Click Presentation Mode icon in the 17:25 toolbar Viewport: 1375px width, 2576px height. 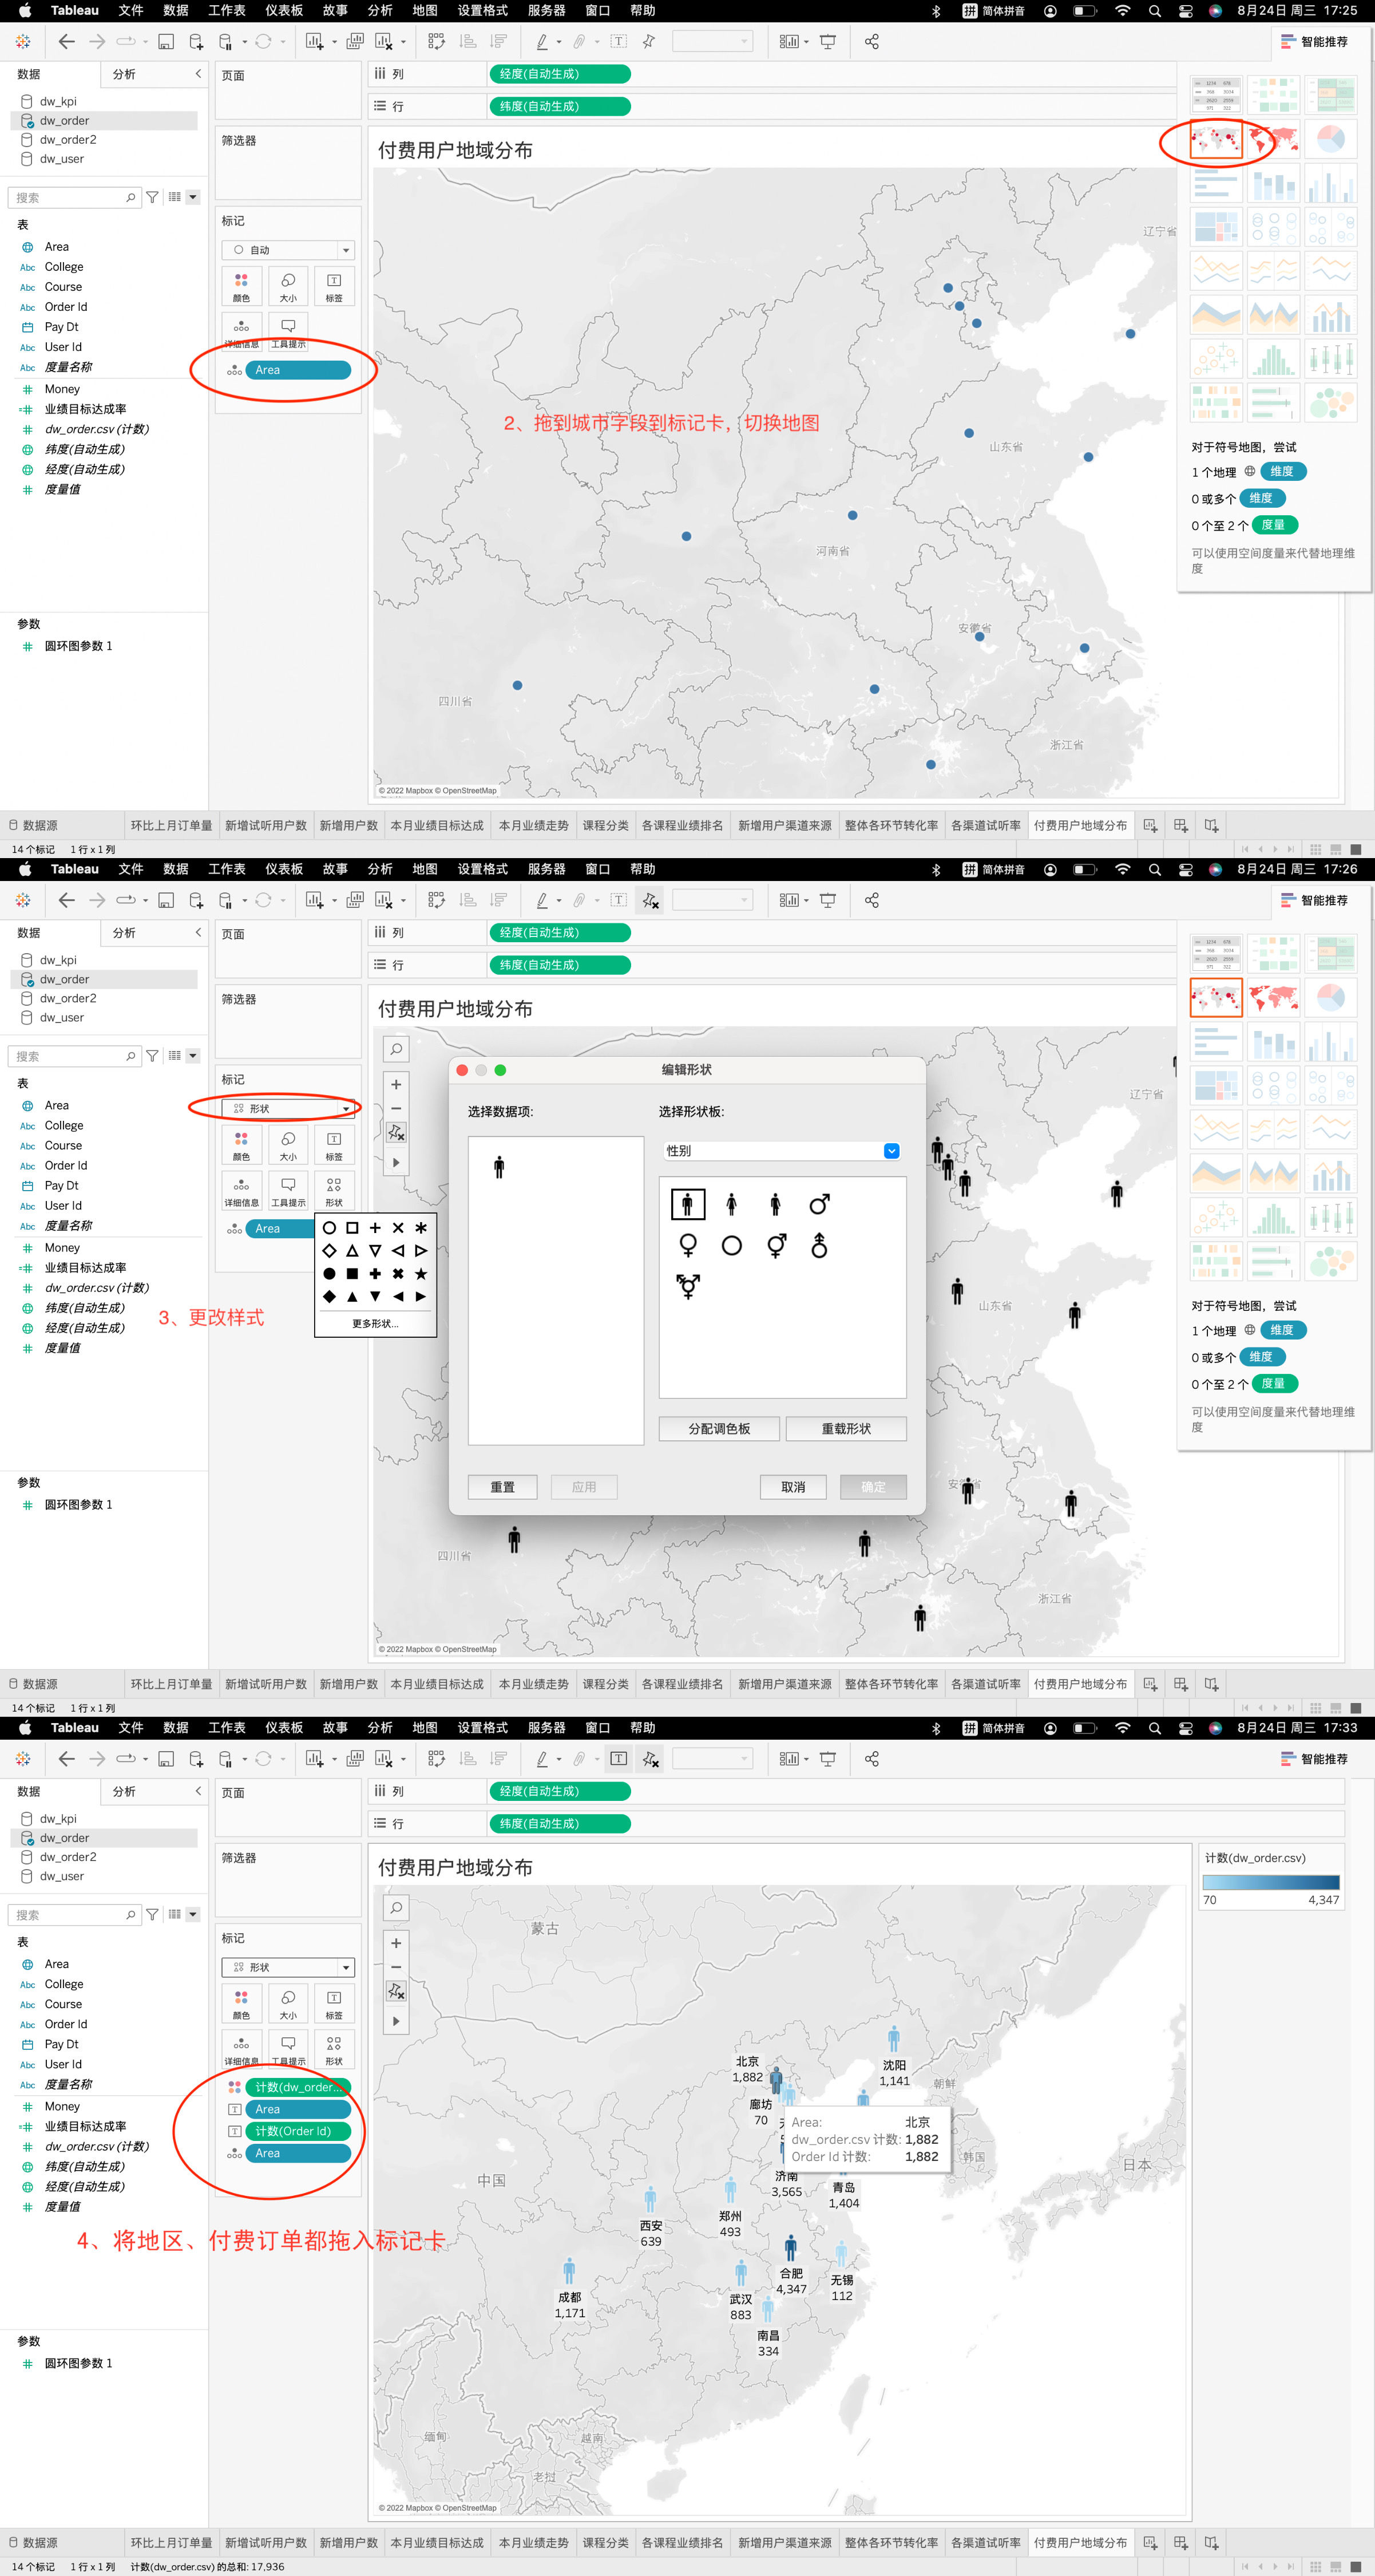[827, 41]
